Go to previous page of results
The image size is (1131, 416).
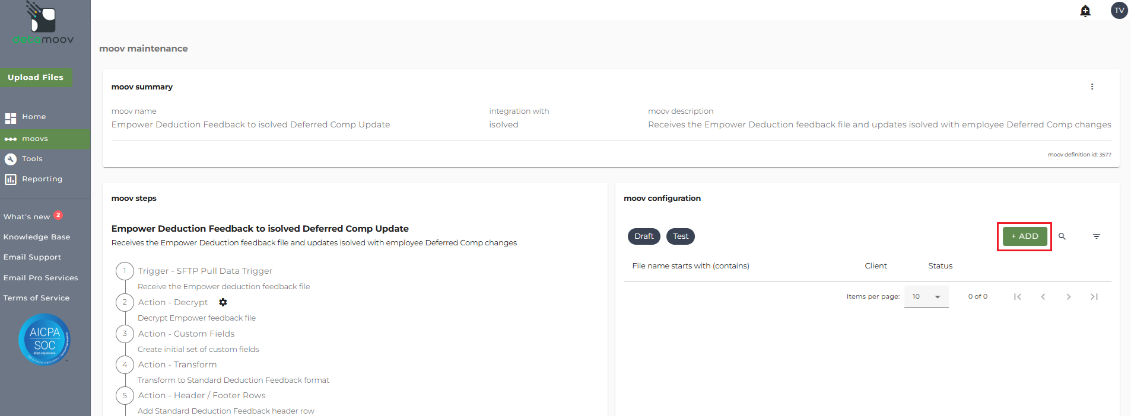pos(1043,297)
